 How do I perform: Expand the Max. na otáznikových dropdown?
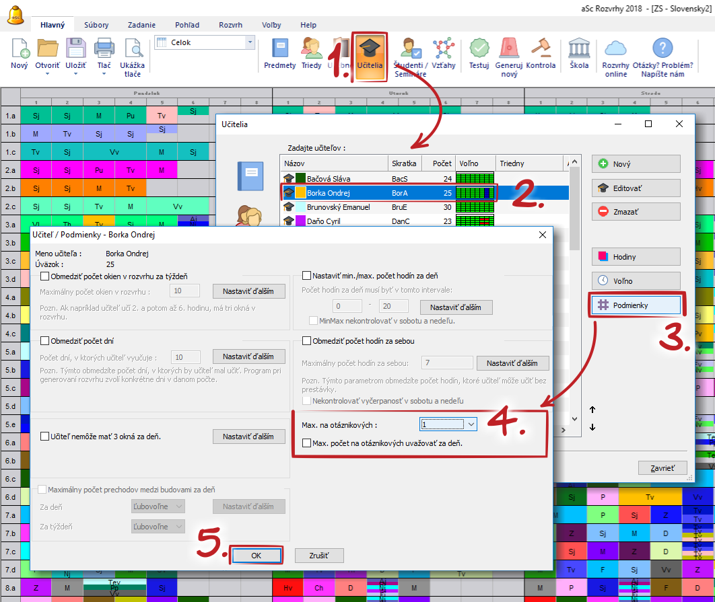(x=471, y=424)
